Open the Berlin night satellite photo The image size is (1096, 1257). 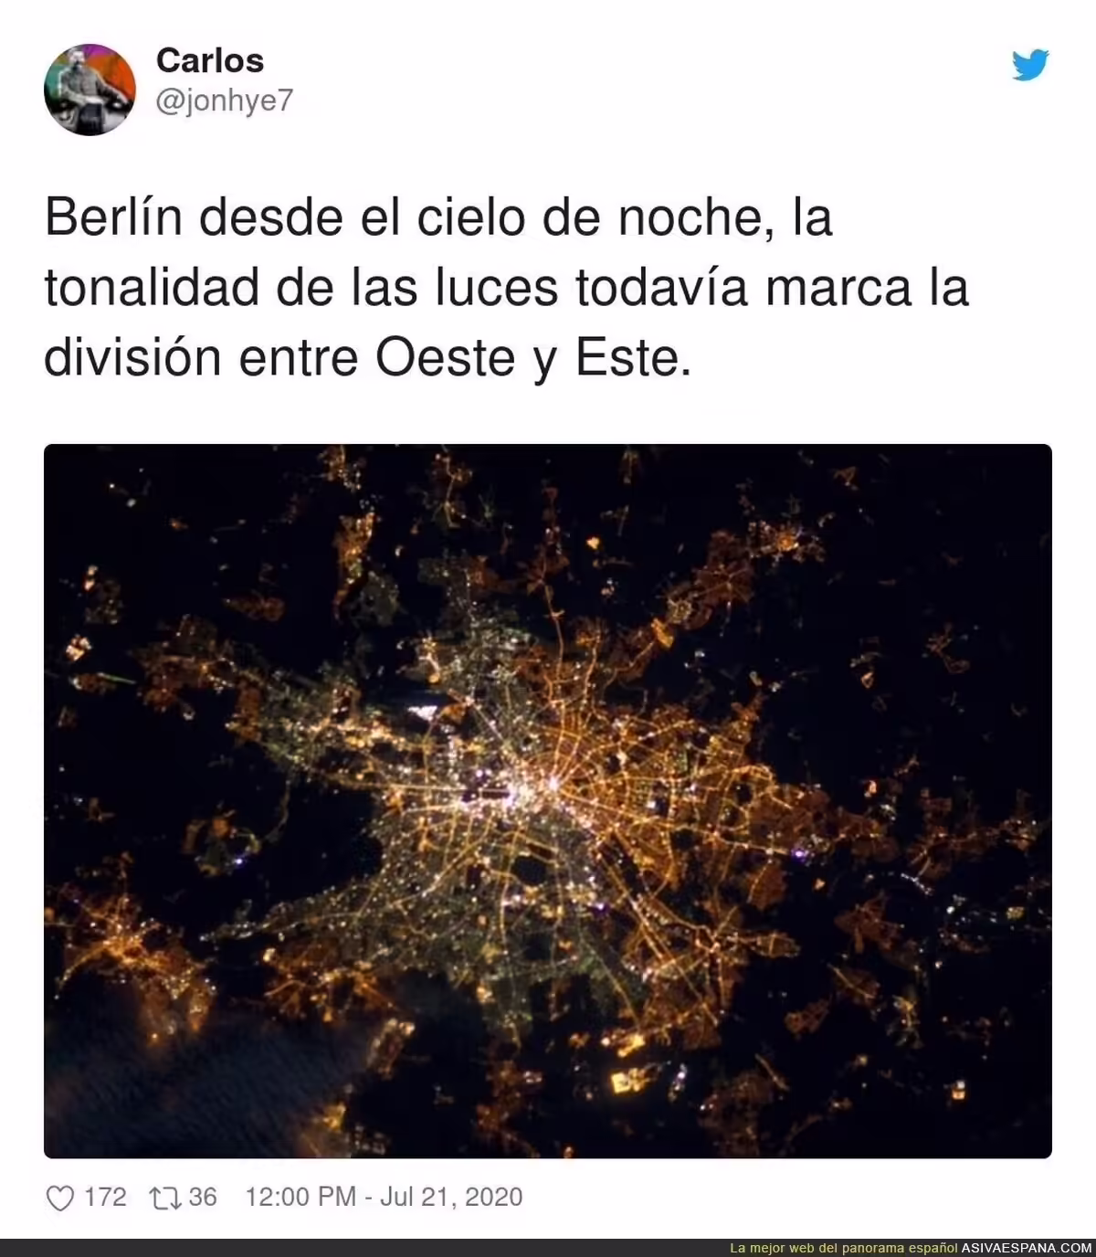548,801
